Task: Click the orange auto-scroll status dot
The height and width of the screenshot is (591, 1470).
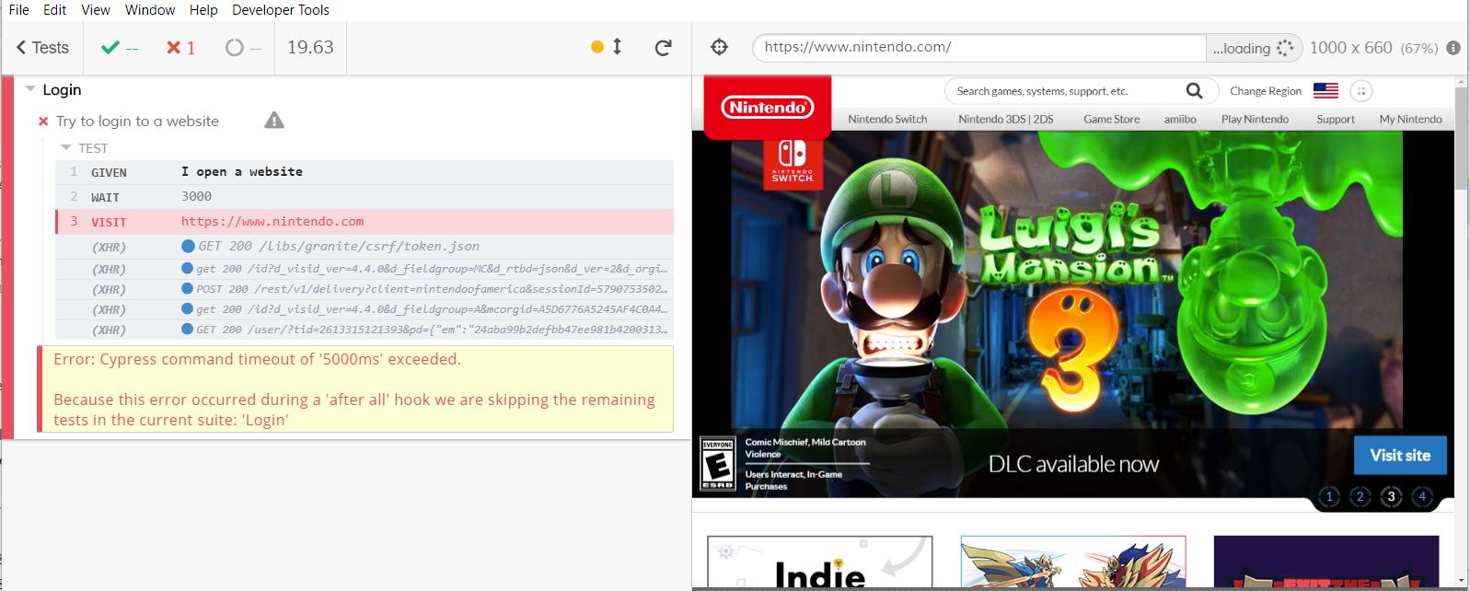Action: (x=597, y=47)
